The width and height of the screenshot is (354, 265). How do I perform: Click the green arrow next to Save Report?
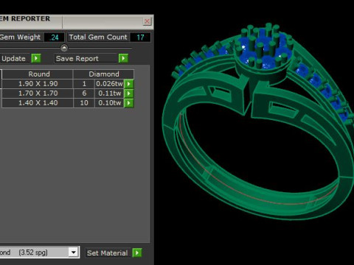123,58
